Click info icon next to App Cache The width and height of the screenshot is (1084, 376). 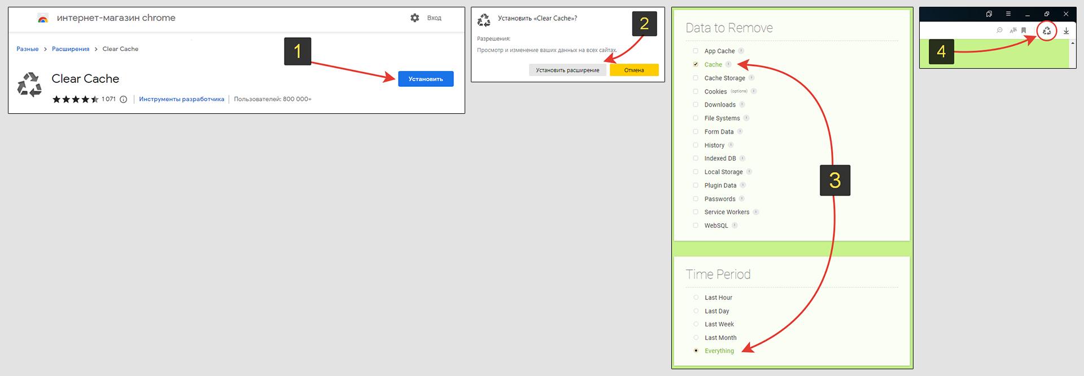point(741,51)
